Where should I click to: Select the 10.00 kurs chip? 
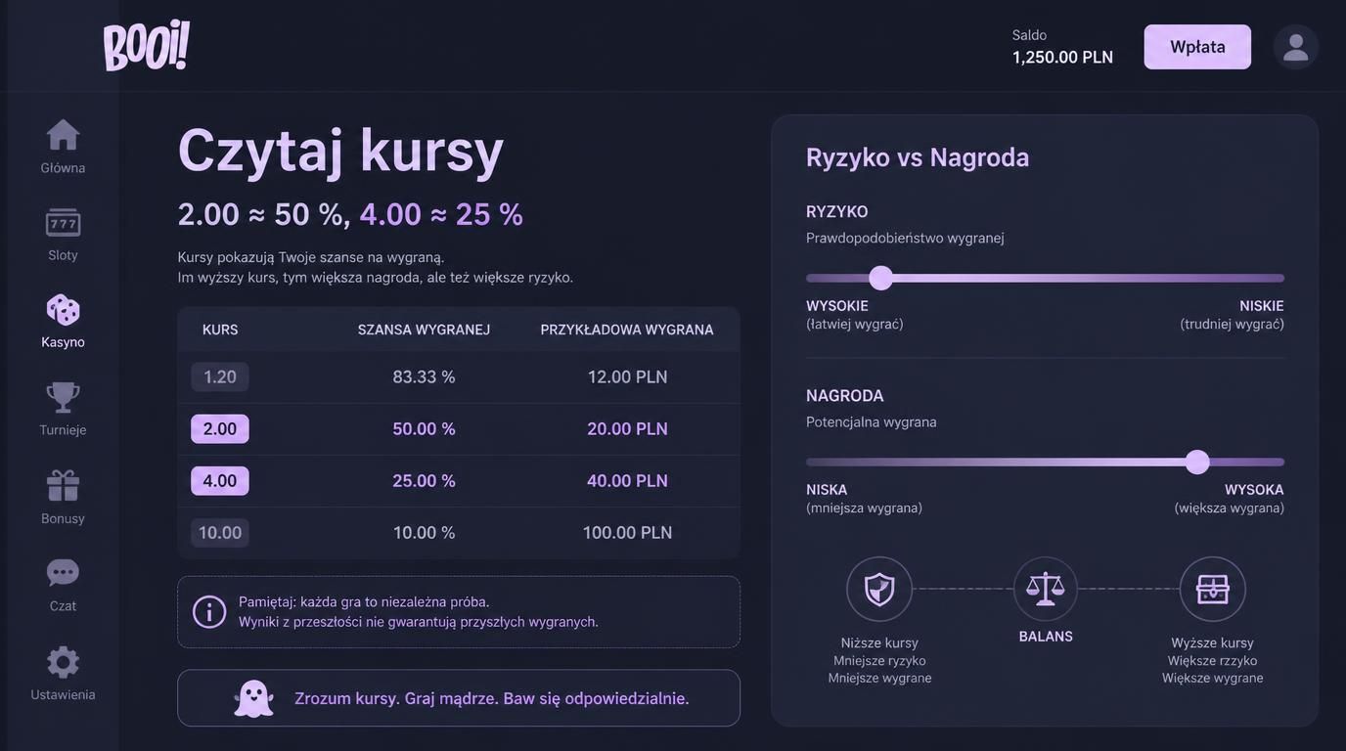[x=220, y=533]
